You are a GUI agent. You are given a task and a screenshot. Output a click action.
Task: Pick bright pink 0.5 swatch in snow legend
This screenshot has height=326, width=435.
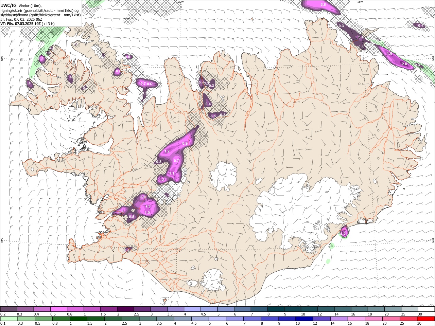point(58,309)
